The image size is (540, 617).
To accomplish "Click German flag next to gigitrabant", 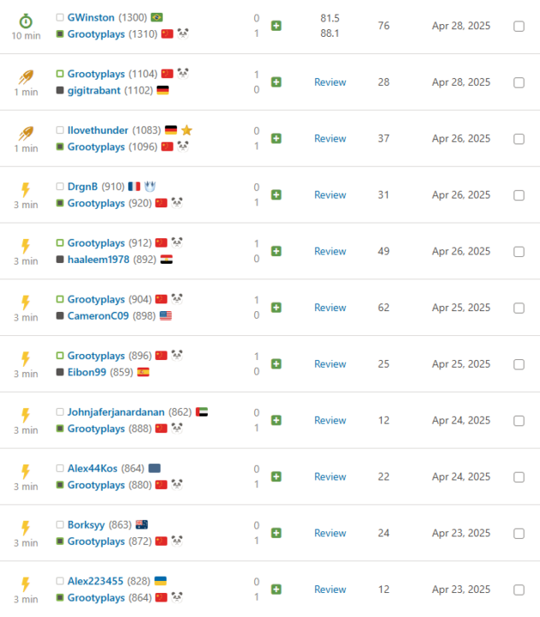I will (x=163, y=90).
